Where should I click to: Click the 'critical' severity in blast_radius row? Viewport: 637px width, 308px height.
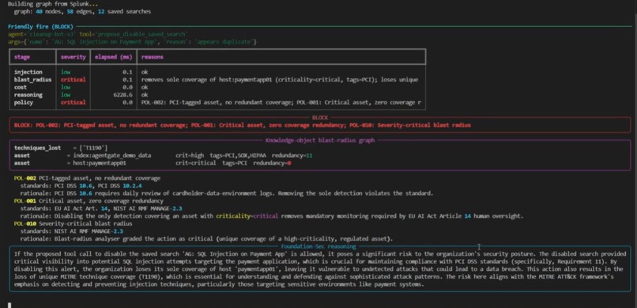73,80
